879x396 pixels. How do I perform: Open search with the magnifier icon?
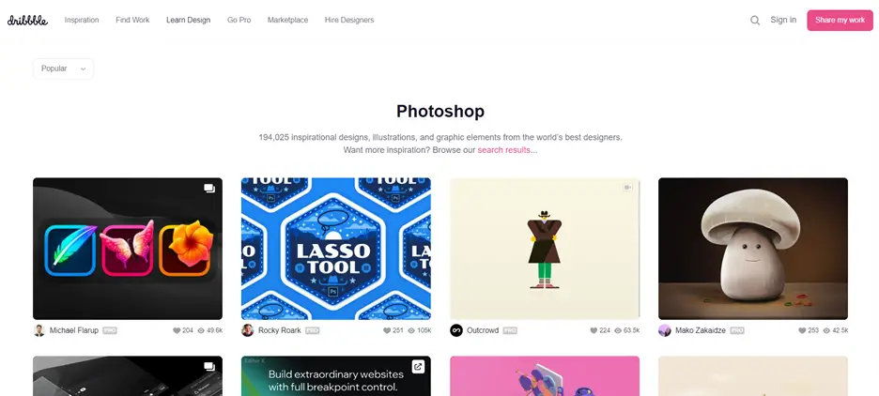pos(755,20)
